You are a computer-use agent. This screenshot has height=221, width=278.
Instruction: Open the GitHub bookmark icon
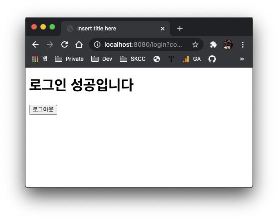click(x=212, y=59)
